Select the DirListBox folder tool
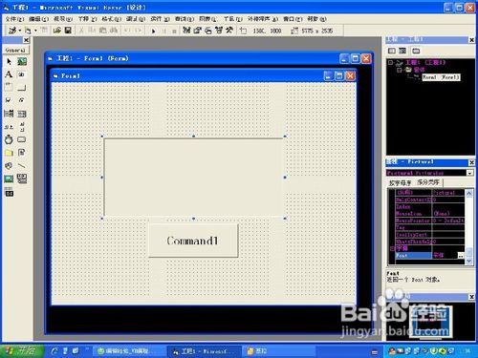The width and height of the screenshot is (478, 358). pos(9,153)
